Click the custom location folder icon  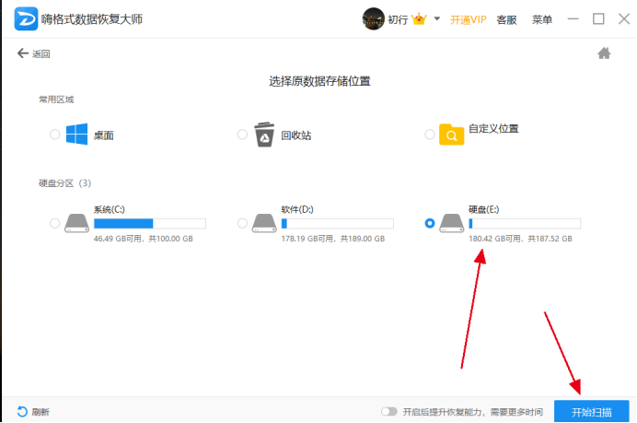coord(451,135)
